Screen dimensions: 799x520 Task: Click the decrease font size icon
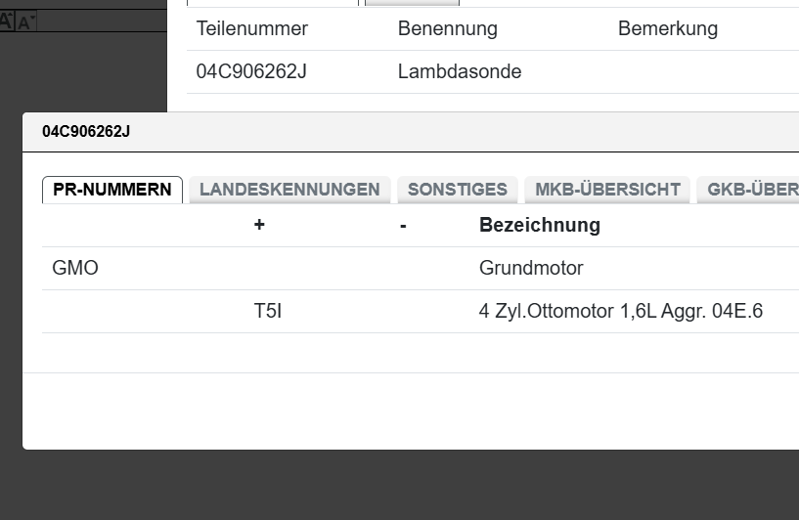point(25,22)
